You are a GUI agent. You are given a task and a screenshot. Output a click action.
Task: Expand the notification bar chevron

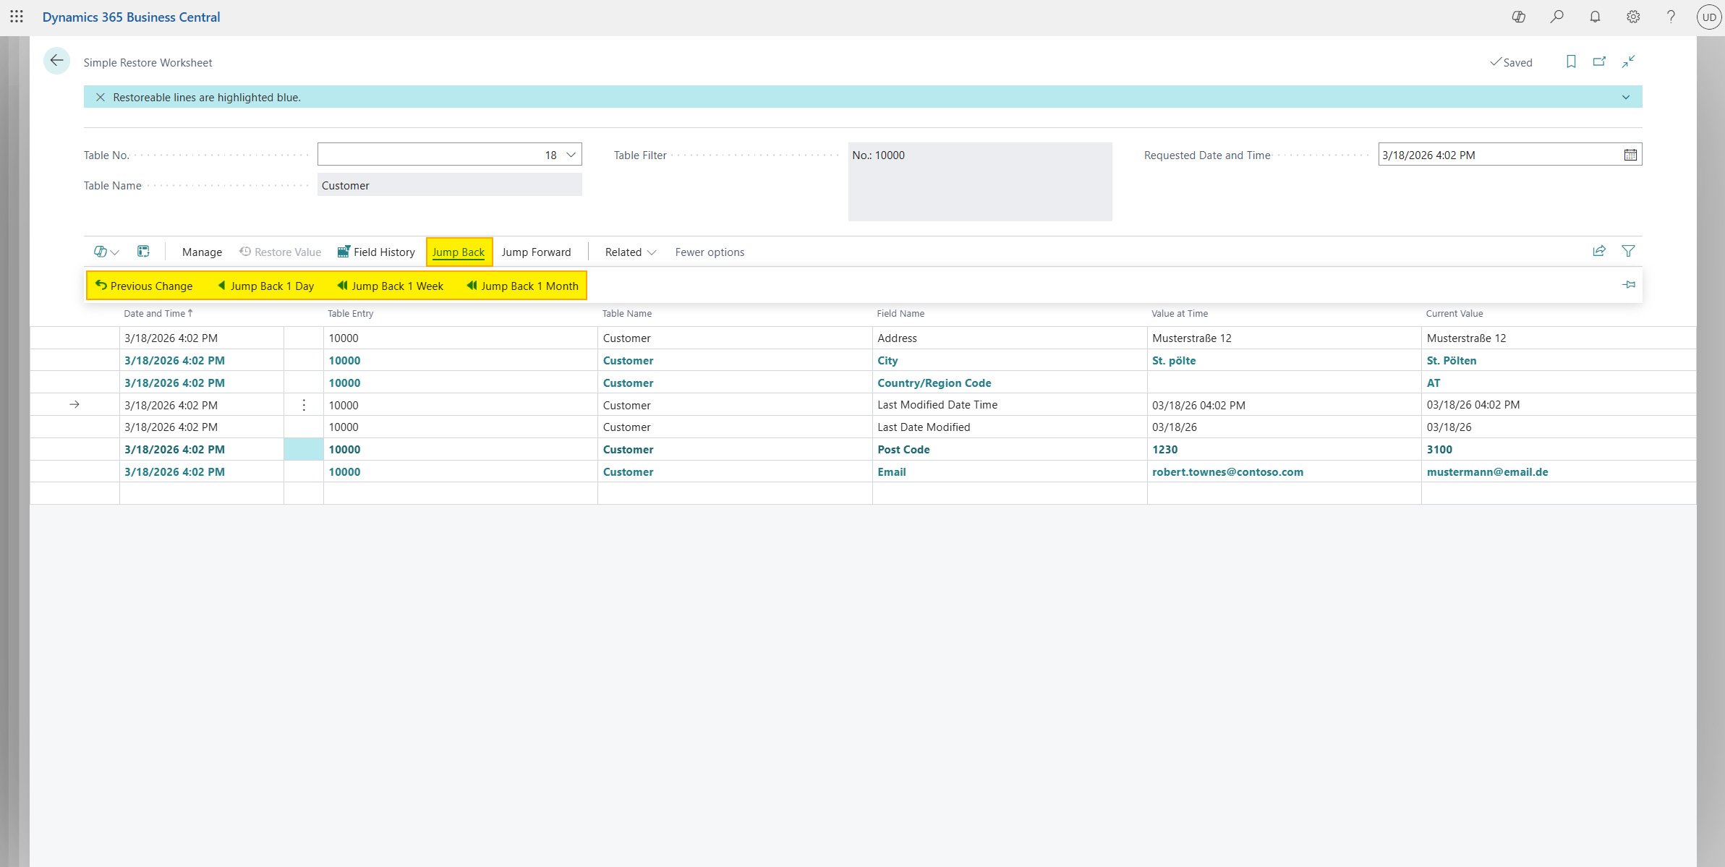[x=1626, y=97]
